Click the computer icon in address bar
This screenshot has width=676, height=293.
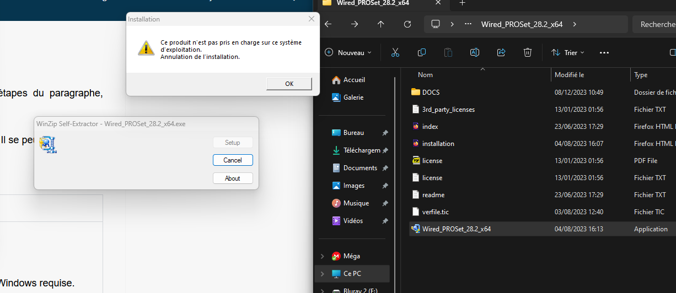436,24
